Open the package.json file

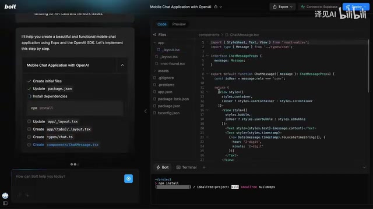pyautogui.click(x=169, y=106)
